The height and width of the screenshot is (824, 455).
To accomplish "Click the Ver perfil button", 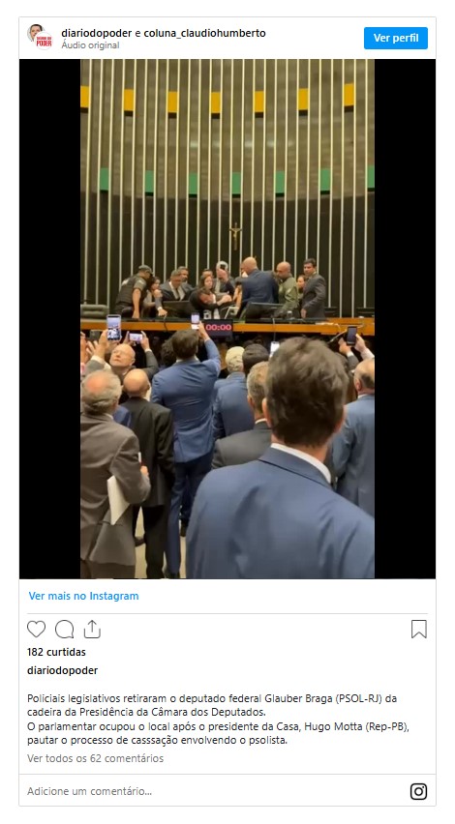I will 396,38.
